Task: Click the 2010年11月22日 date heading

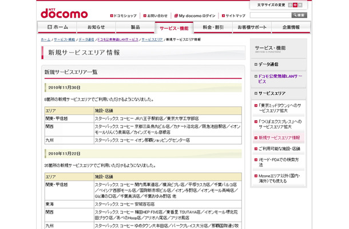Action: point(64,154)
